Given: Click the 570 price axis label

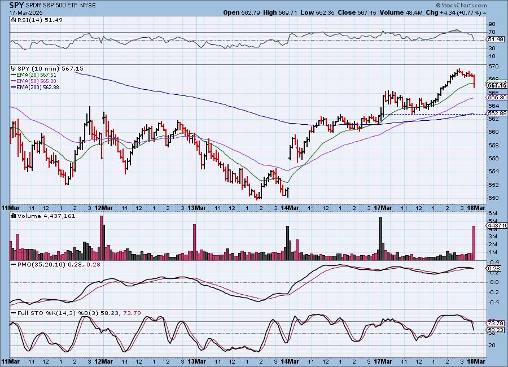Looking at the screenshot, I should [x=493, y=67].
